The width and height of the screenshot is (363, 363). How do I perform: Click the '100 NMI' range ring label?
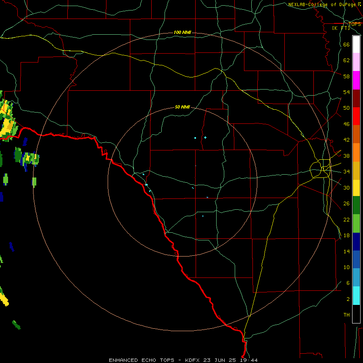pos(182,32)
